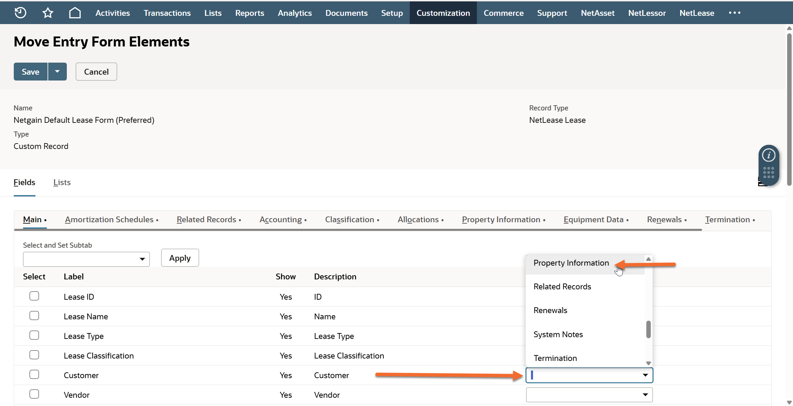Expand the Select and Set Subtab dropdown
The height and width of the screenshot is (406, 793).
(x=86, y=259)
